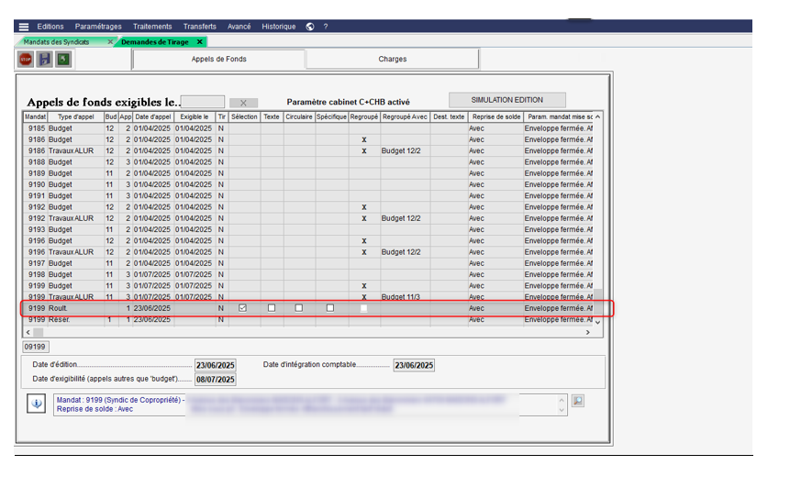Click the table's vertical scrollbar up arrow
The image size is (790, 487).
tap(598, 117)
